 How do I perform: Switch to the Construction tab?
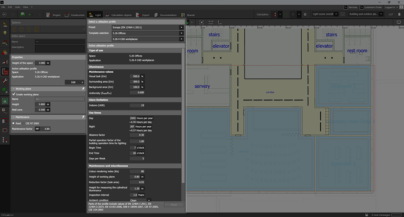(x=75, y=15)
